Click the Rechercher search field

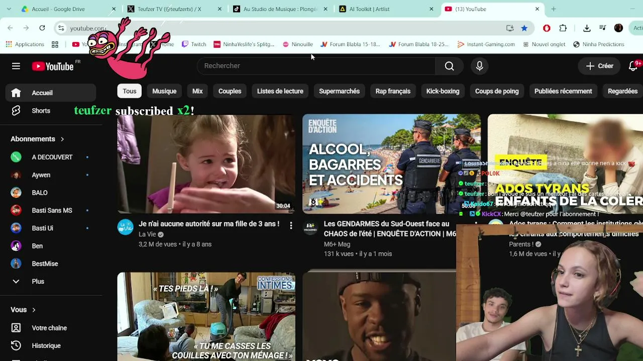point(316,66)
